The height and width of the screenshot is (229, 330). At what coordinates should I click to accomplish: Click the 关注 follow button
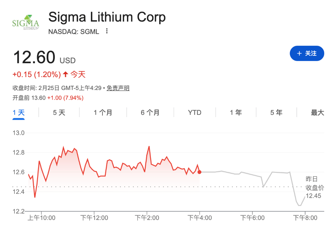pyautogui.click(x=306, y=53)
